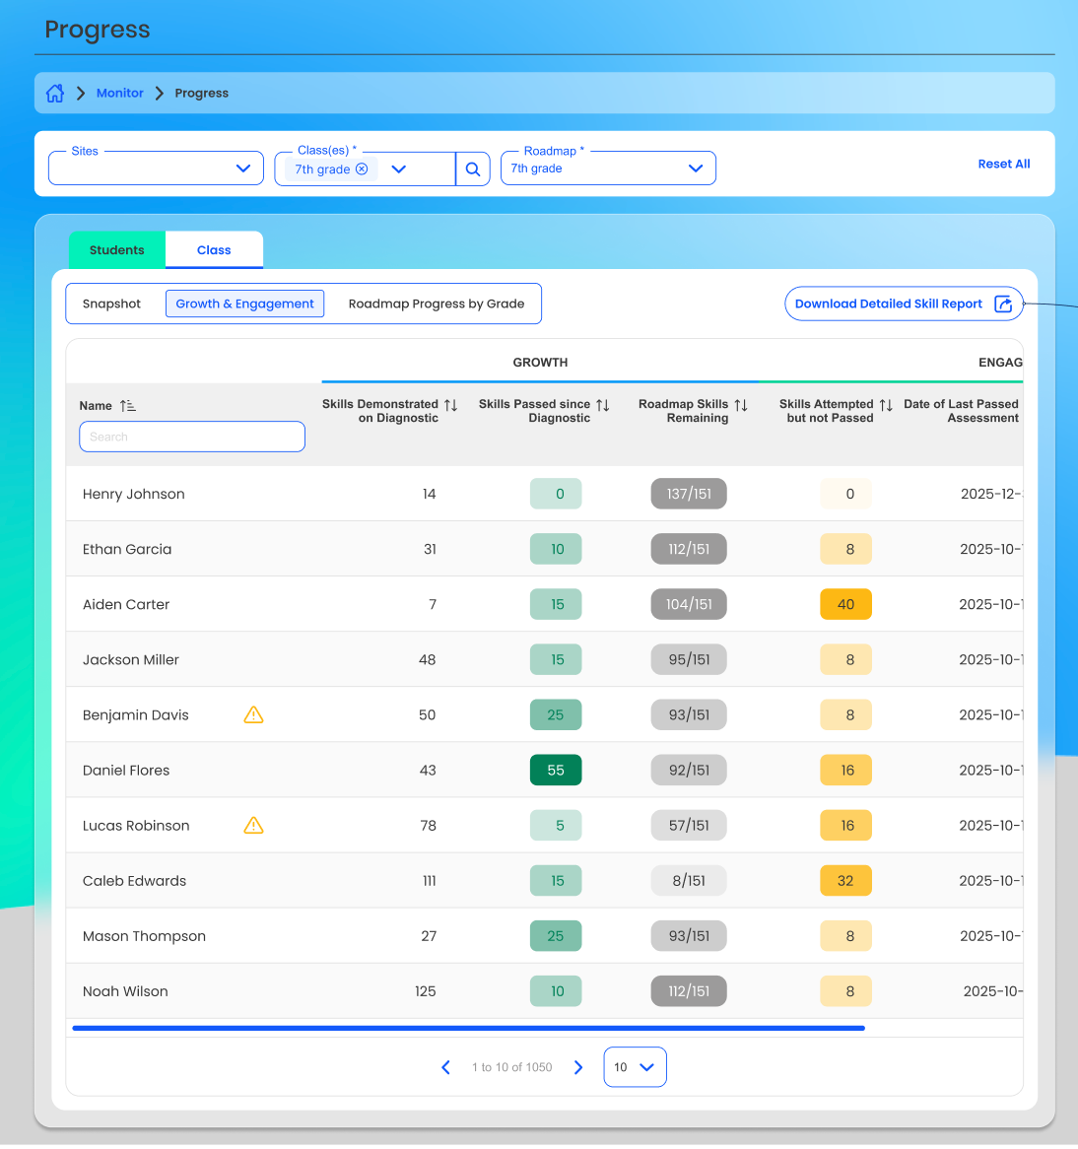Click the horizontal table scrollbar
The image size is (1078, 1149).
[468, 1028]
